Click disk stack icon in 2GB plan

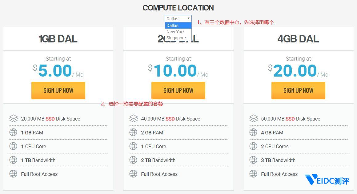point(133,118)
